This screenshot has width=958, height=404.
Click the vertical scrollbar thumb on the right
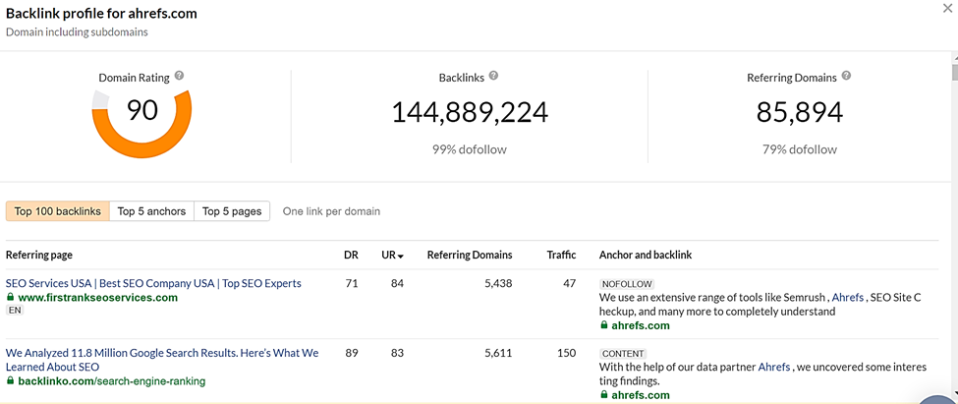coord(954,71)
